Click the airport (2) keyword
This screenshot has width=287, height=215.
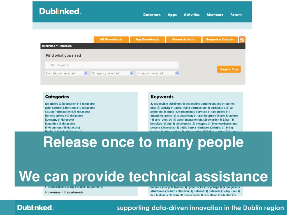(173, 112)
